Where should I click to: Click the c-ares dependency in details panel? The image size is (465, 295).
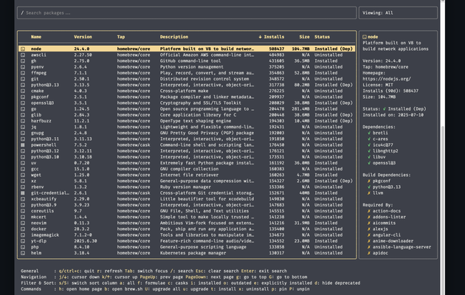(x=380, y=139)
